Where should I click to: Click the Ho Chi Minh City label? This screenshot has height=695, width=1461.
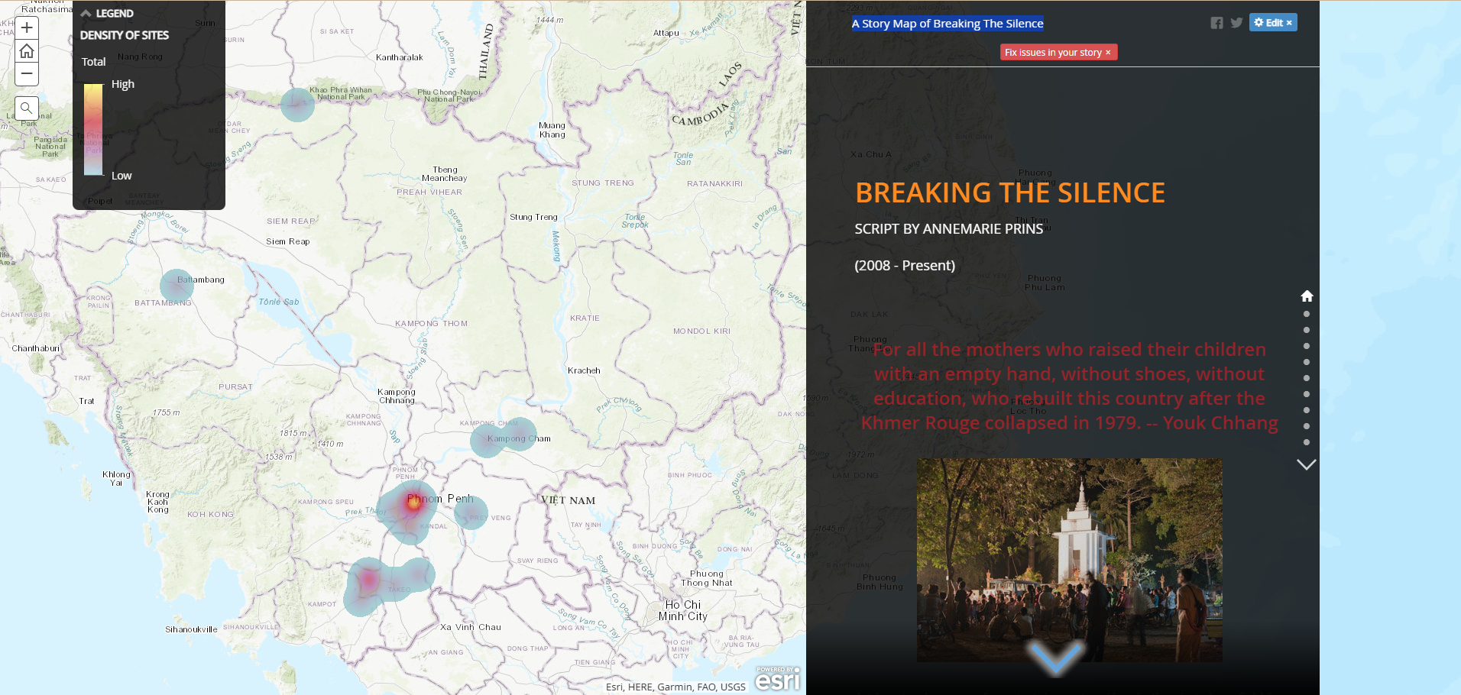pos(683,610)
